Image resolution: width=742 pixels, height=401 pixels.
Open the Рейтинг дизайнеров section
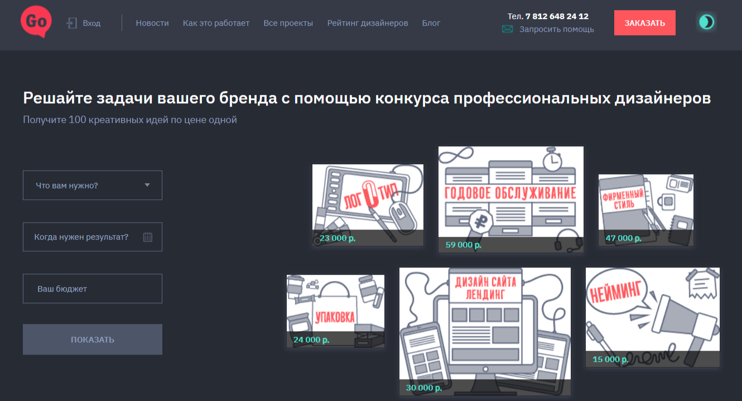coord(368,23)
